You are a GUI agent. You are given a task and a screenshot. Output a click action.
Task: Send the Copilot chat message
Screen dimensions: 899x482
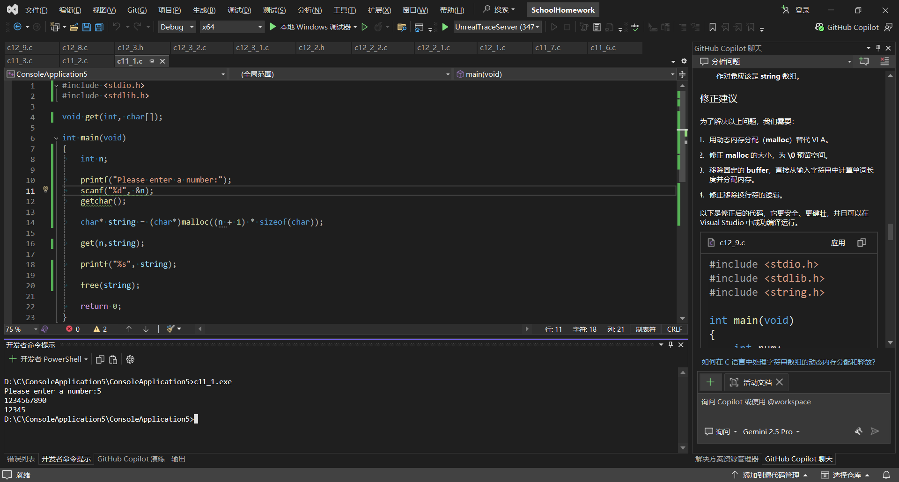[874, 431]
